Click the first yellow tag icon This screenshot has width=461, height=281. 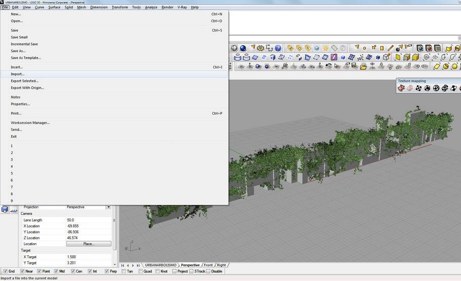(x=290, y=48)
